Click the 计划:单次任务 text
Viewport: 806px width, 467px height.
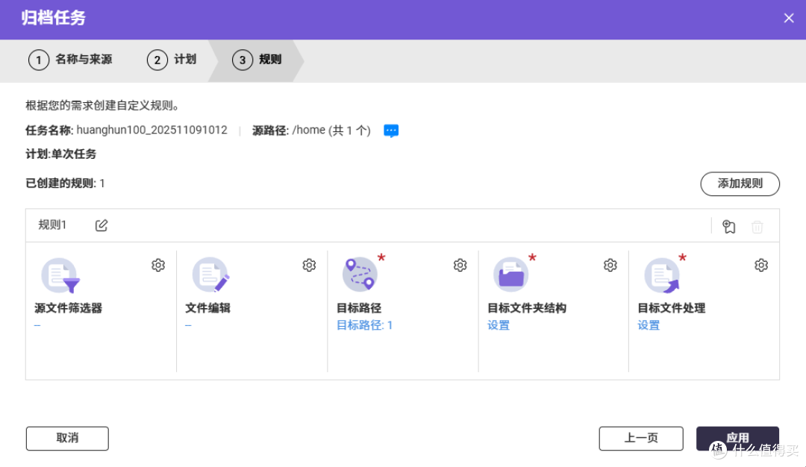coord(60,154)
